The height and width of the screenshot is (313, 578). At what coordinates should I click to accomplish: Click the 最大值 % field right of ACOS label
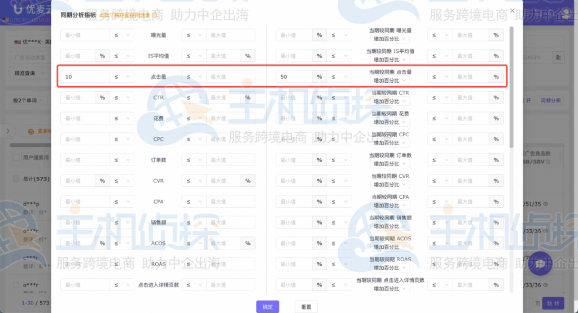(x=224, y=243)
